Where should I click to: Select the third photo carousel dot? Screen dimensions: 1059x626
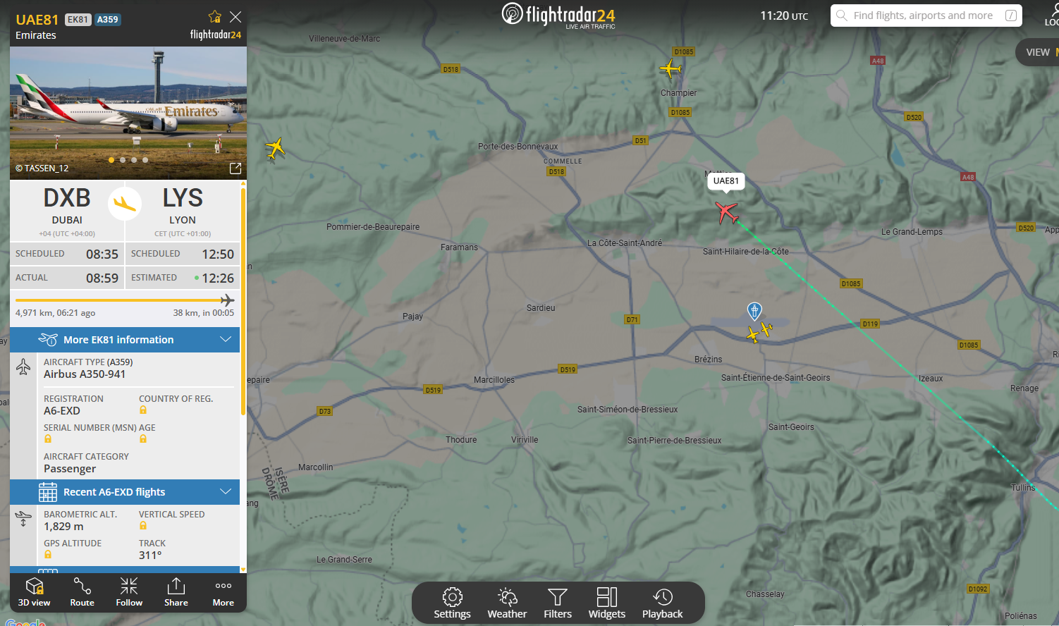134,160
